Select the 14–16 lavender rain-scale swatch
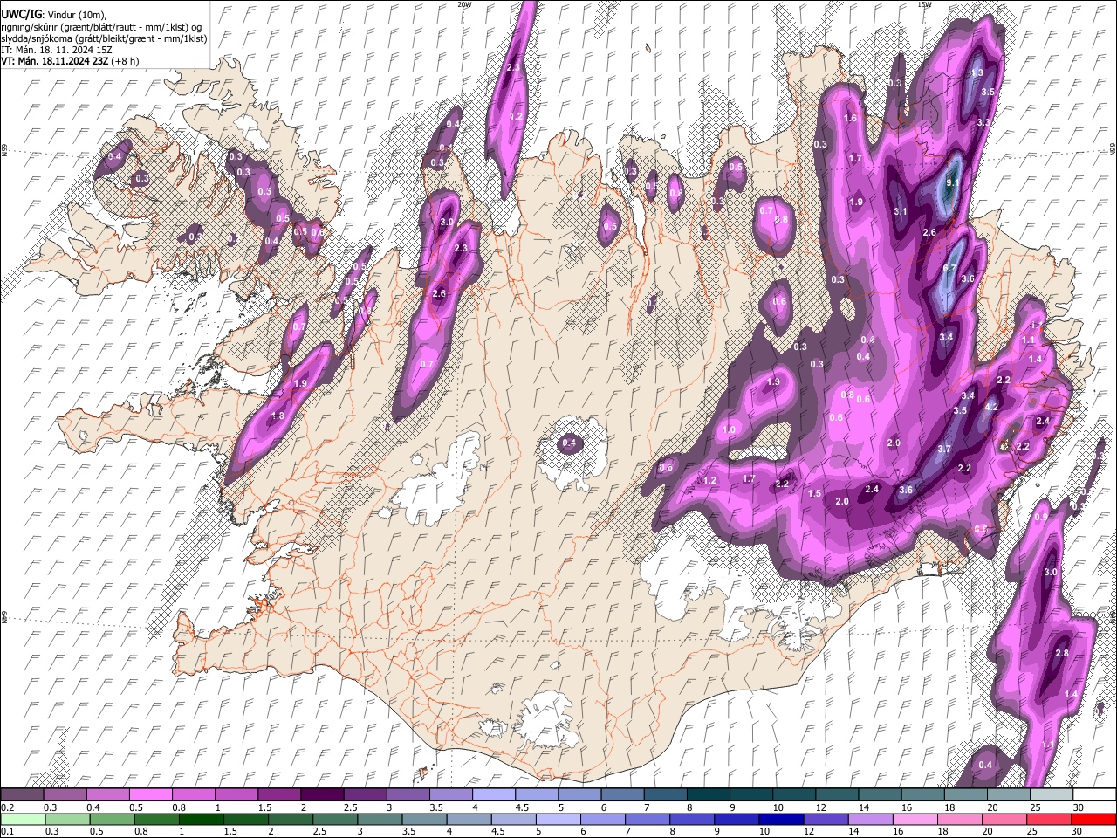1117x838 pixels. click(x=869, y=819)
